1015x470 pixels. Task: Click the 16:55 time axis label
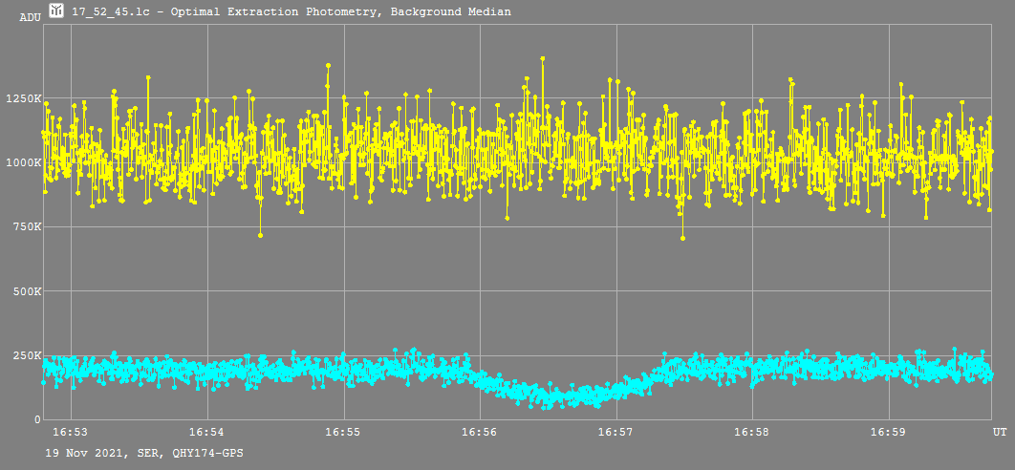click(342, 433)
